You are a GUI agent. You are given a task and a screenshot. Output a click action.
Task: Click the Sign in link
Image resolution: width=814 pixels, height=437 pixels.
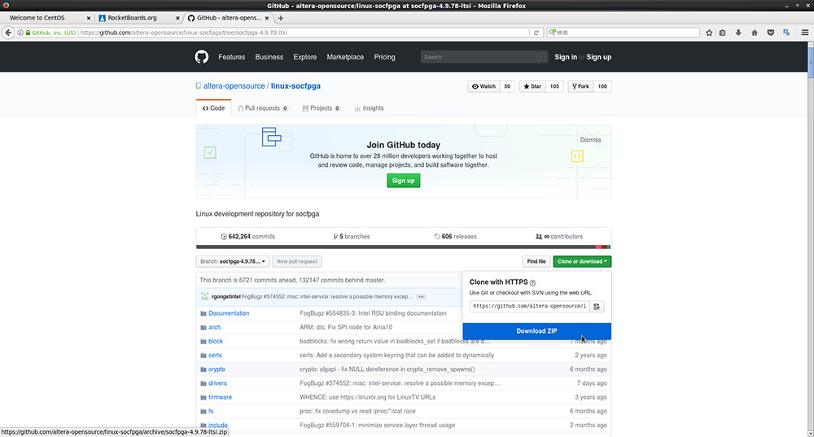[566, 57]
